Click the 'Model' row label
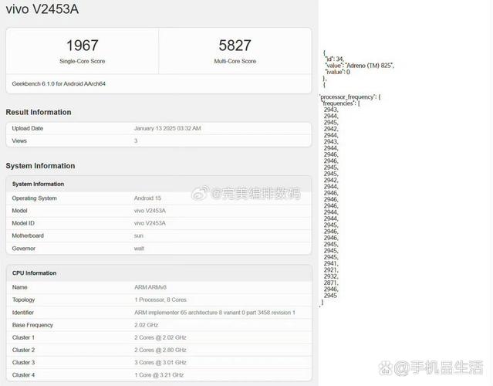 pyautogui.click(x=19, y=211)
